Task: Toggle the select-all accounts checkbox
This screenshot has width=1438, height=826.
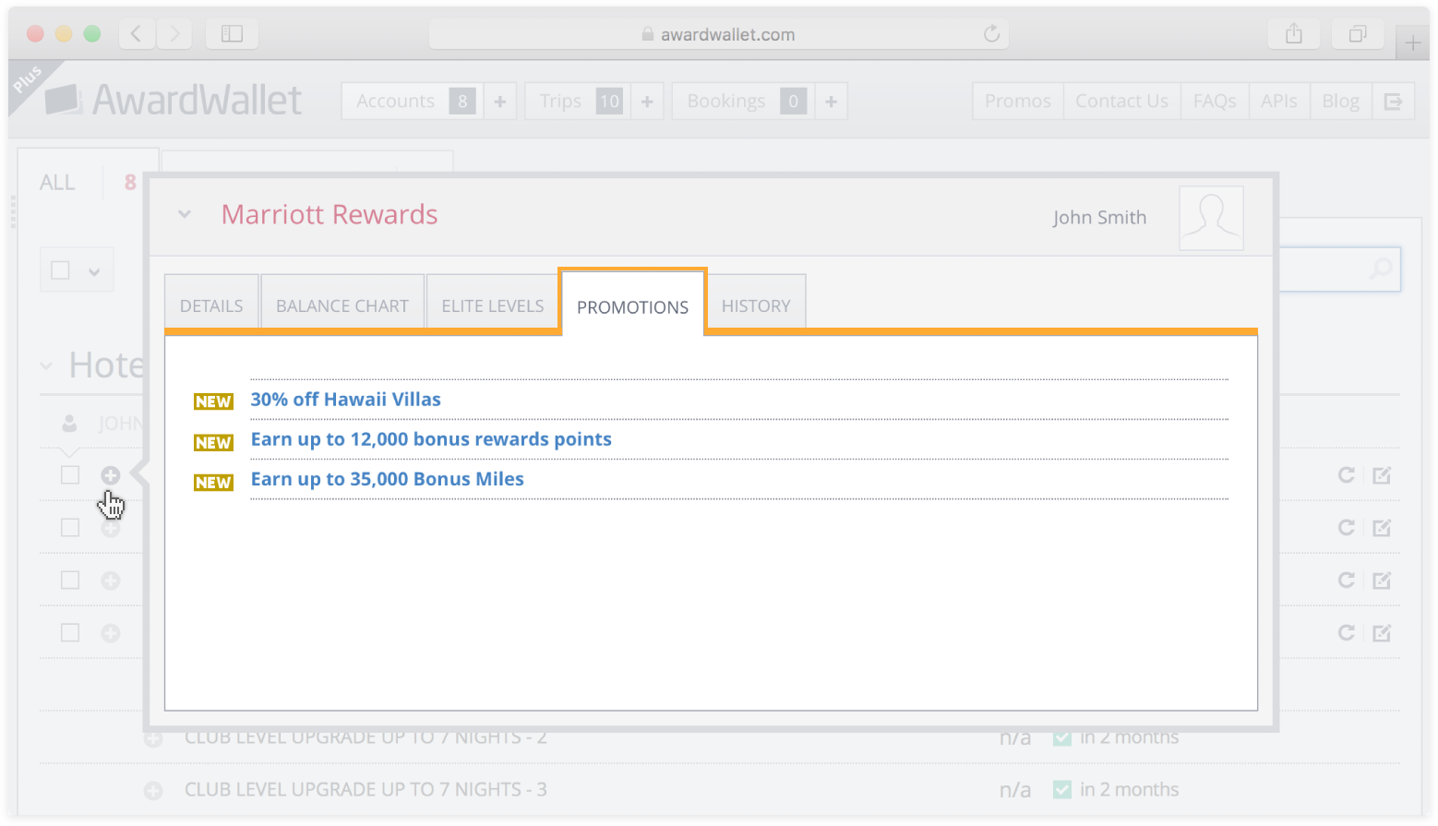Action: pyautogui.click(x=61, y=270)
